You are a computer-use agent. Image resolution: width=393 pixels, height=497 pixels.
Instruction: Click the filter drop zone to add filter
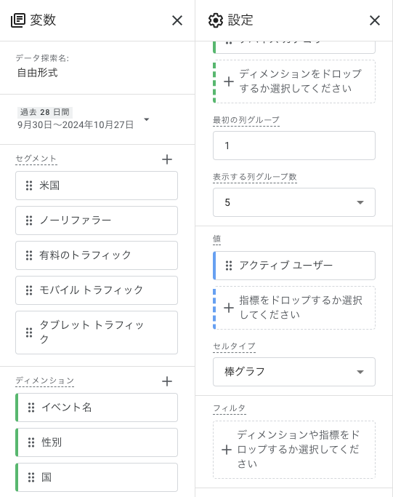point(294,450)
